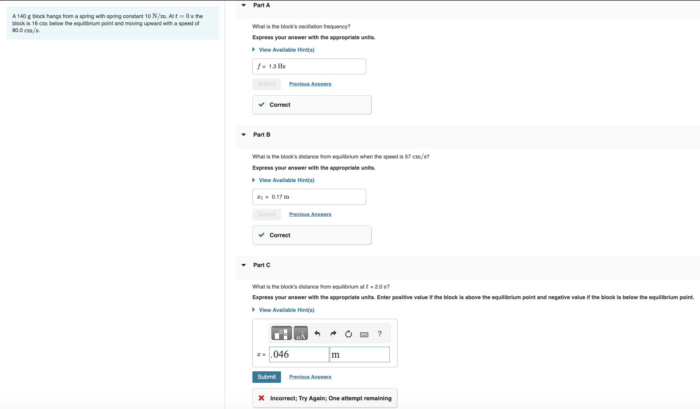The image size is (700, 409).
Task: Open Previous Answers link for Part B
Action: 310,214
